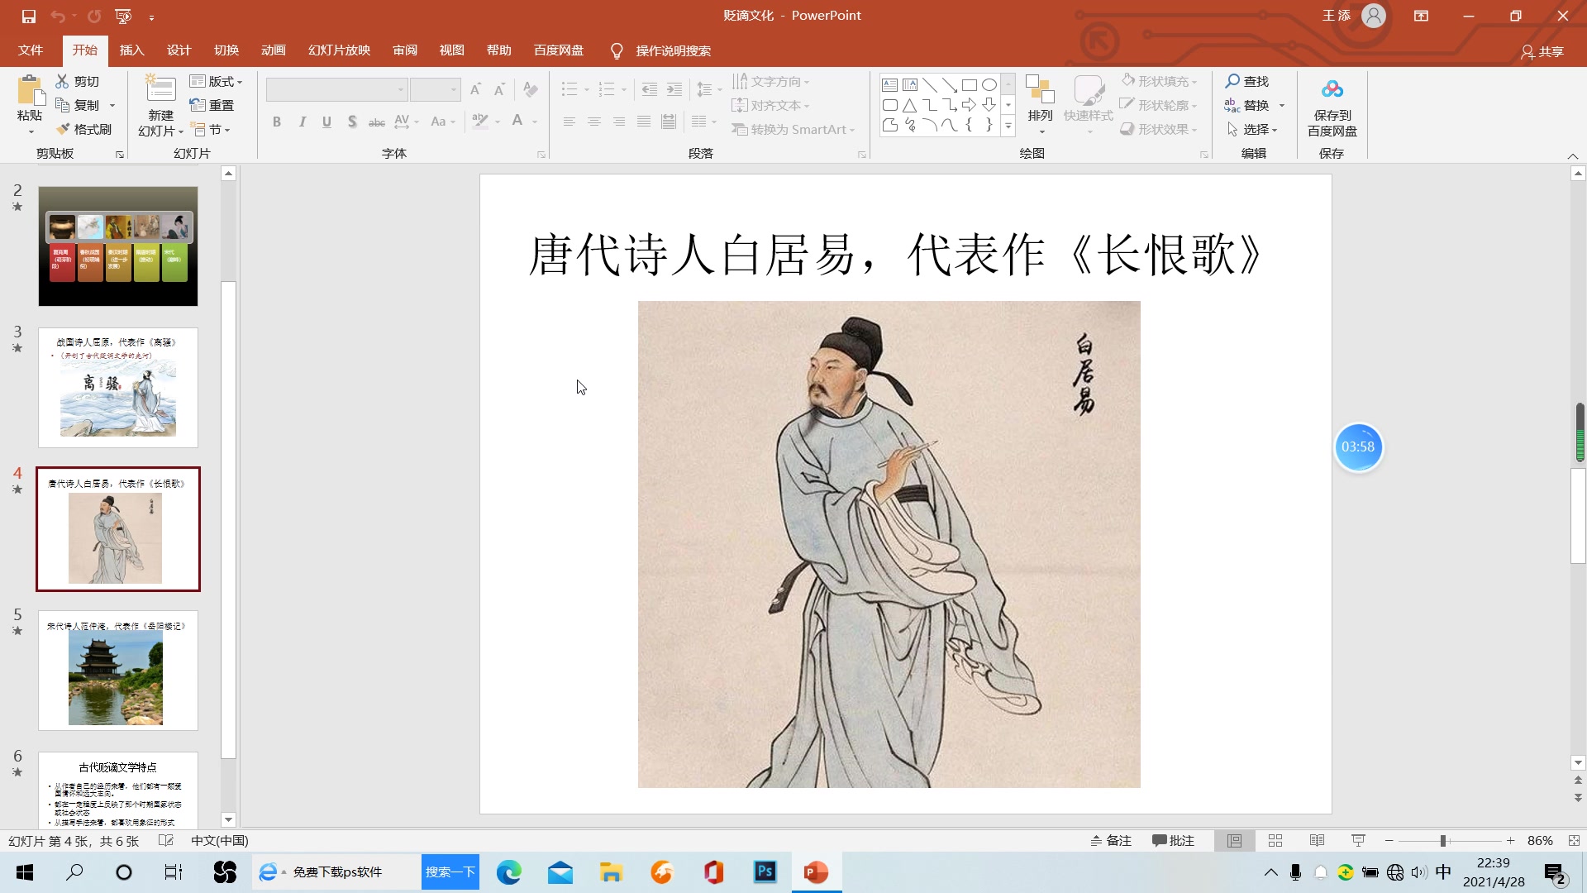The height and width of the screenshot is (893, 1587).
Task: Switch to slide sorter view
Action: 1275,840
